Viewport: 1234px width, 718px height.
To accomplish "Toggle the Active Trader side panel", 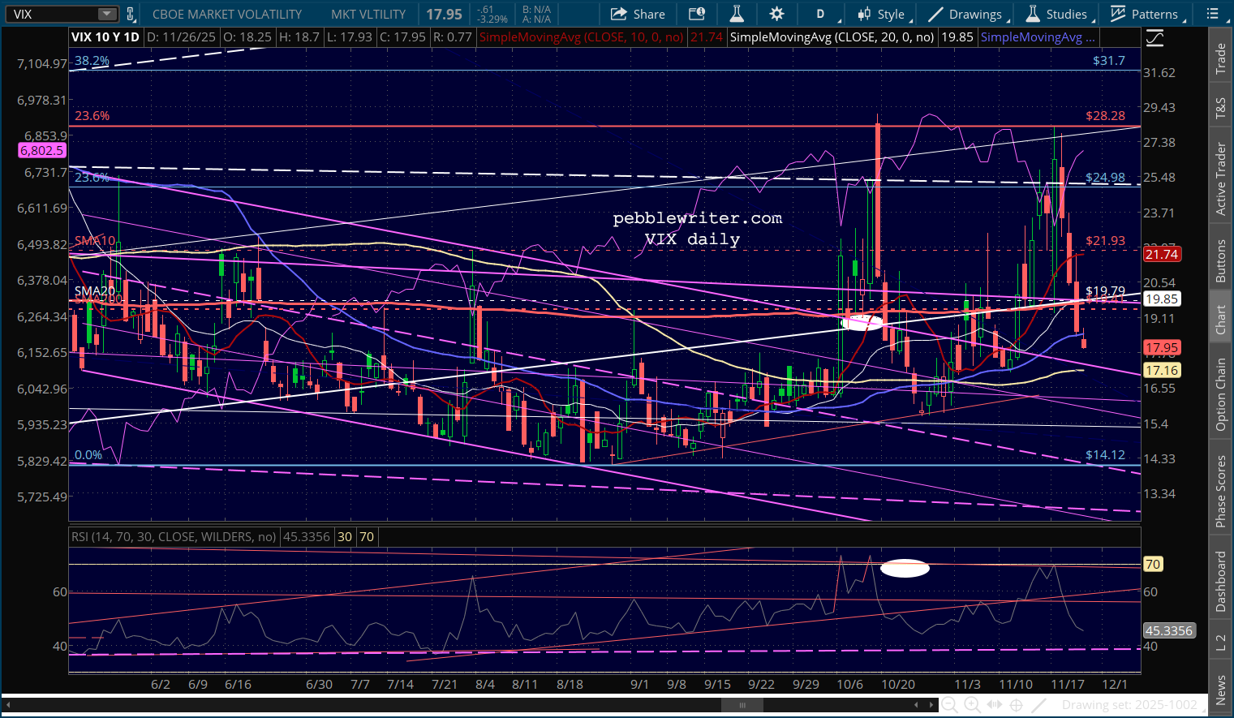I will (x=1220, y=179).
